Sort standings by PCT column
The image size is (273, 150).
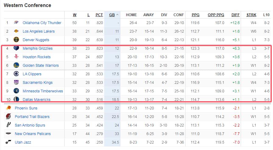[x=99, y=15]
